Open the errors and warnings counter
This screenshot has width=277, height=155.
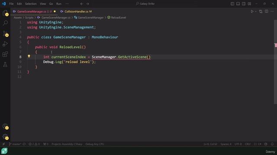point(34,144)
